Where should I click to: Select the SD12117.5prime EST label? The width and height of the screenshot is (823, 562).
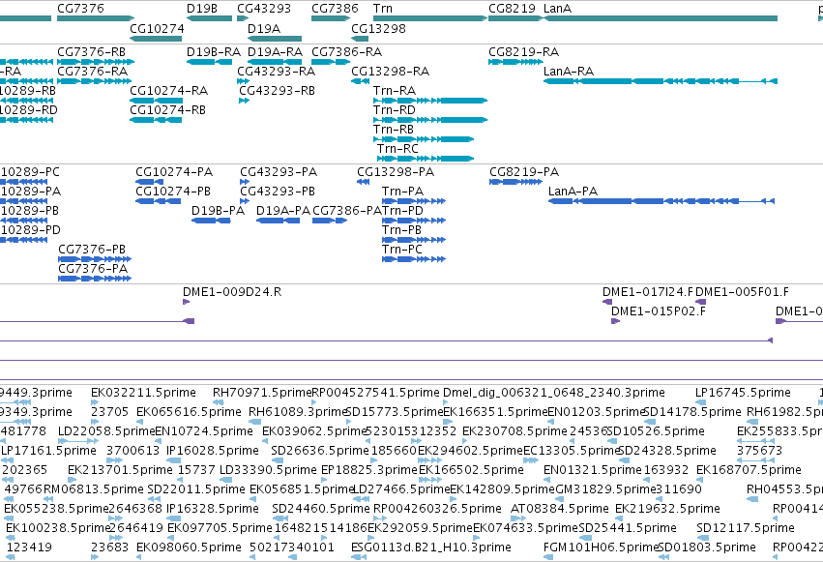pyautogui.click(x=746, y=528)
